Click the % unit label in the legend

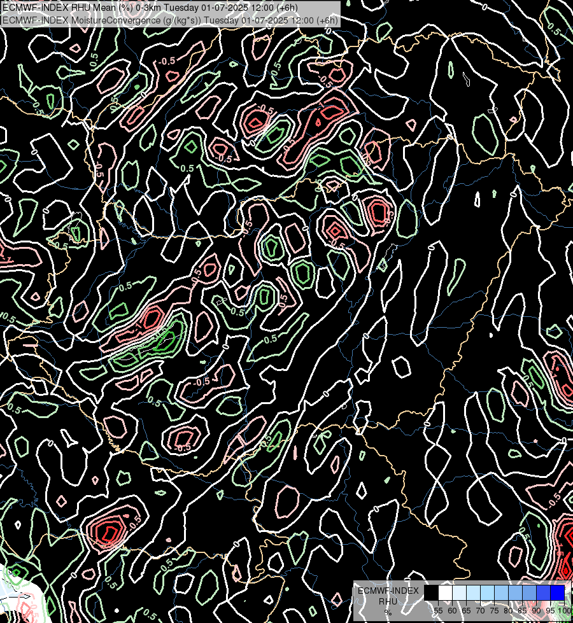(x=388, y=612)
